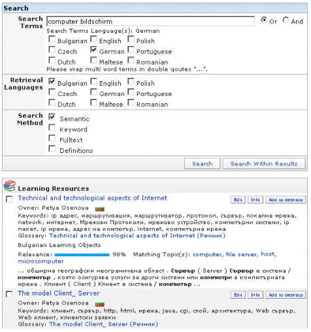Open The model Client_ Server title link

[x=59, y=293]
